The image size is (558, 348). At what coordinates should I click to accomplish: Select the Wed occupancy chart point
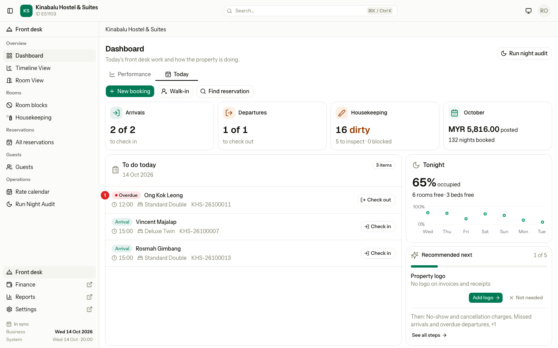pos(428,213)
